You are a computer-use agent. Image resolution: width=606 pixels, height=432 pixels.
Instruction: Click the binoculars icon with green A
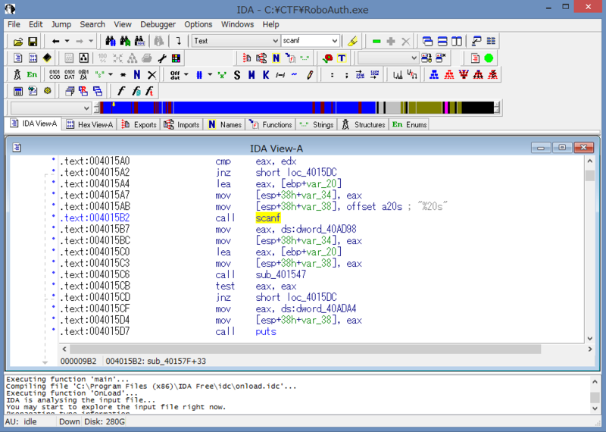pos(125,41)
